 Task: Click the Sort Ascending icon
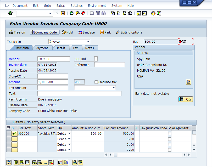[75, 162]
